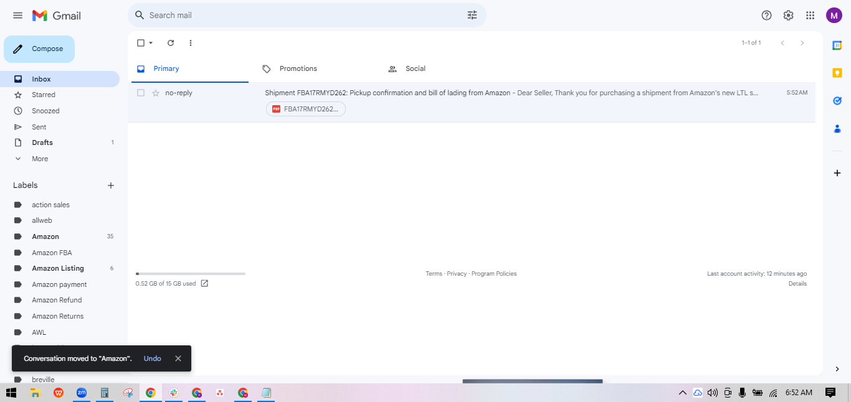Undo moving the conversation

[x=153, y=358]
